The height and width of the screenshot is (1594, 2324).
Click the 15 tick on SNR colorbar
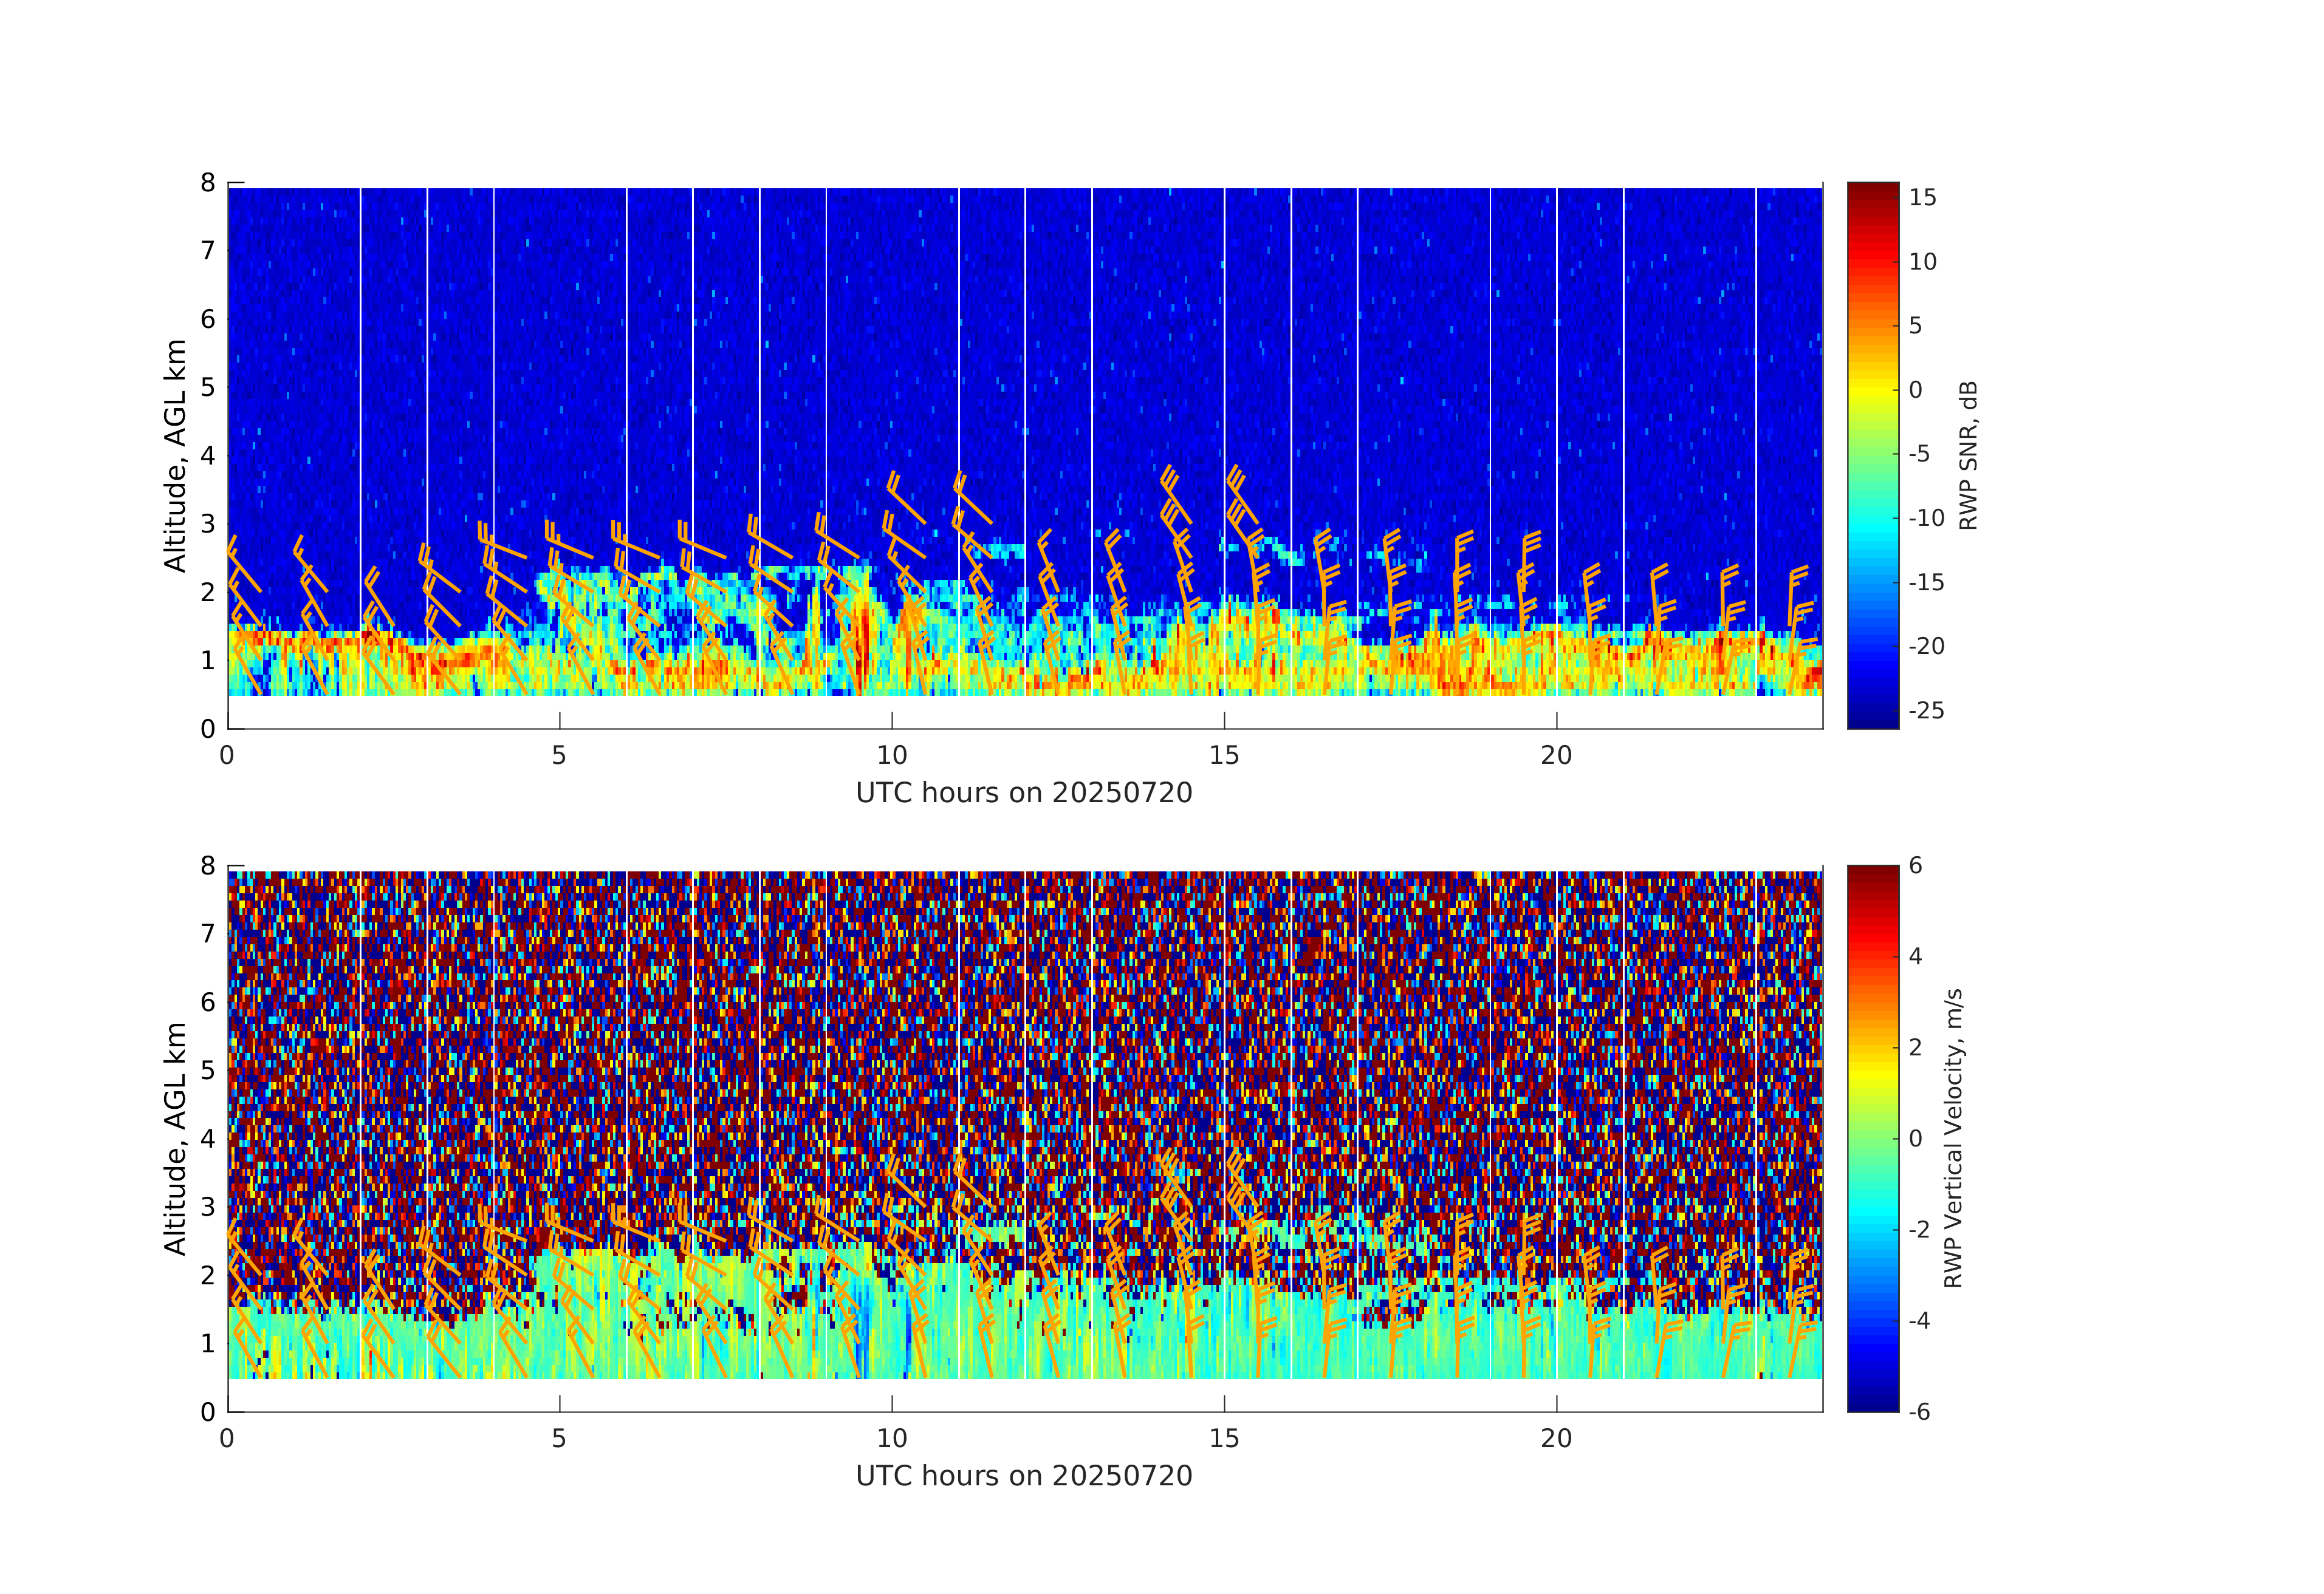(1922, 198)
